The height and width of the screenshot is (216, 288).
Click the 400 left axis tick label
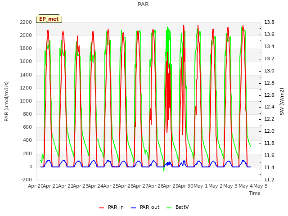click(27, 140)
